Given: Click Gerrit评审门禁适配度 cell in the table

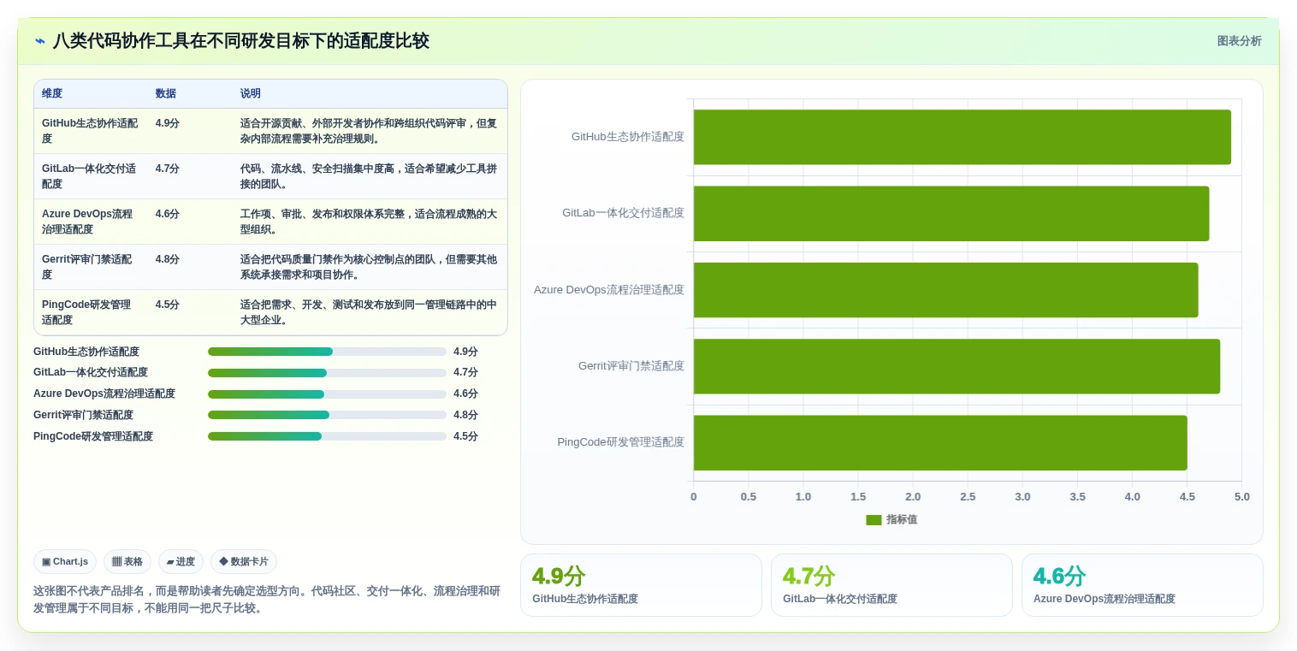Looking at the screenshot, I should point(90,267).
